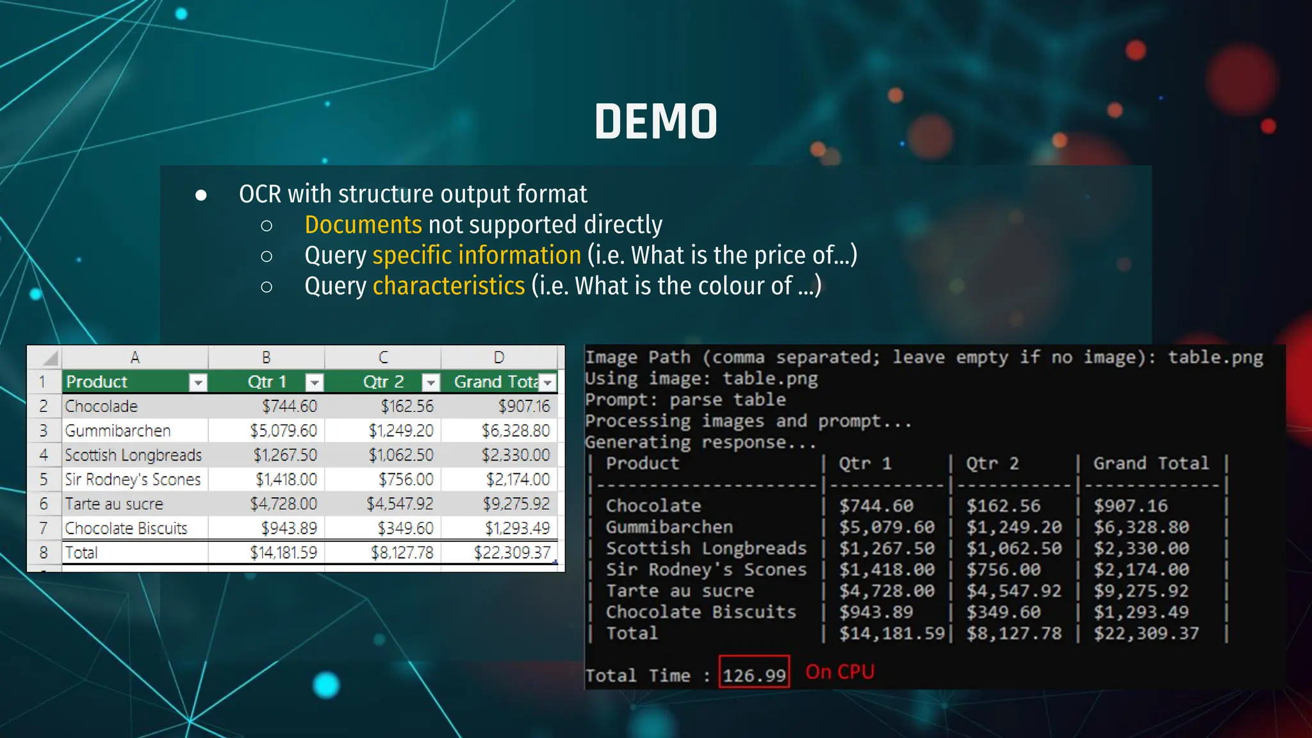Click the $6,328.80 spreadsheet cell
This screenshot has width=1312, height=738.
click(x=499, y=430)
